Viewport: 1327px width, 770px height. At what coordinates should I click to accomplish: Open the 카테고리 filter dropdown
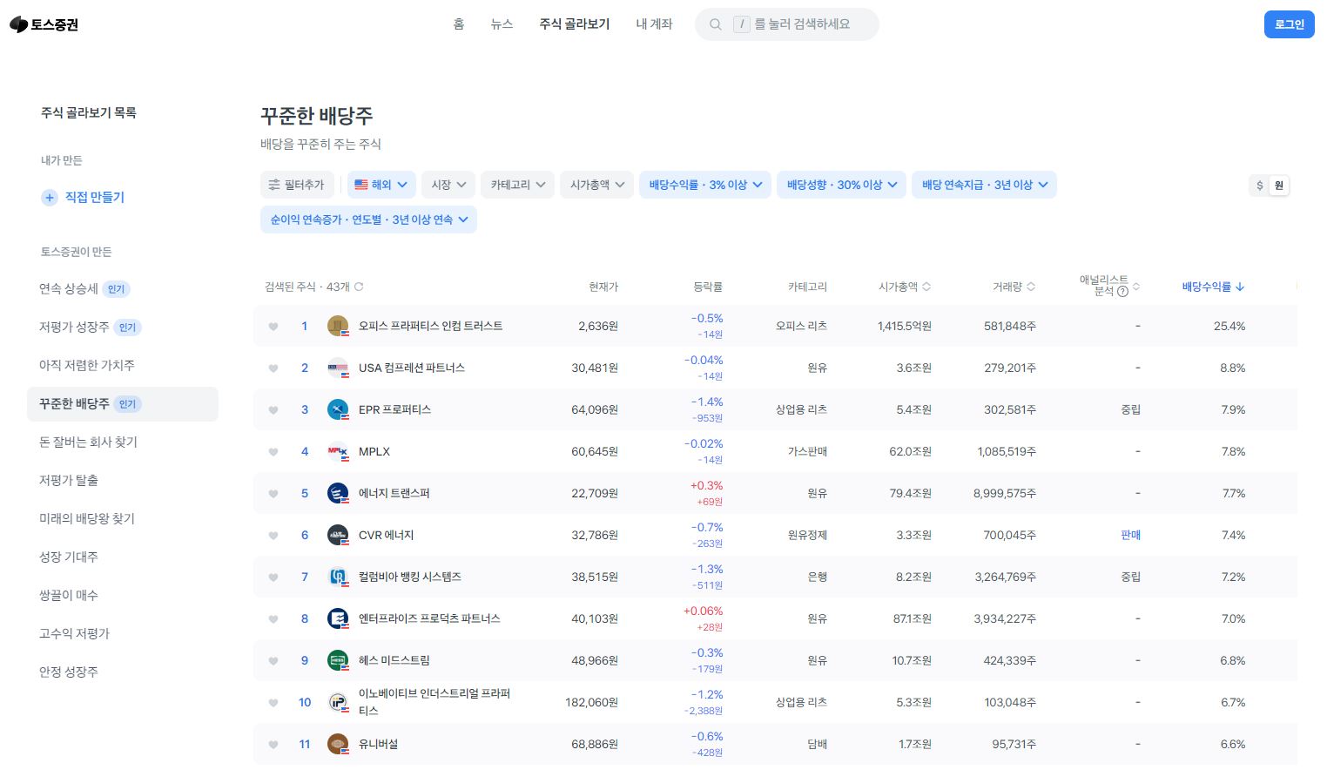point(517,185)
